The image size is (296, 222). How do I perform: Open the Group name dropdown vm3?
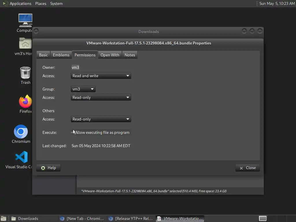coord(83,89)
